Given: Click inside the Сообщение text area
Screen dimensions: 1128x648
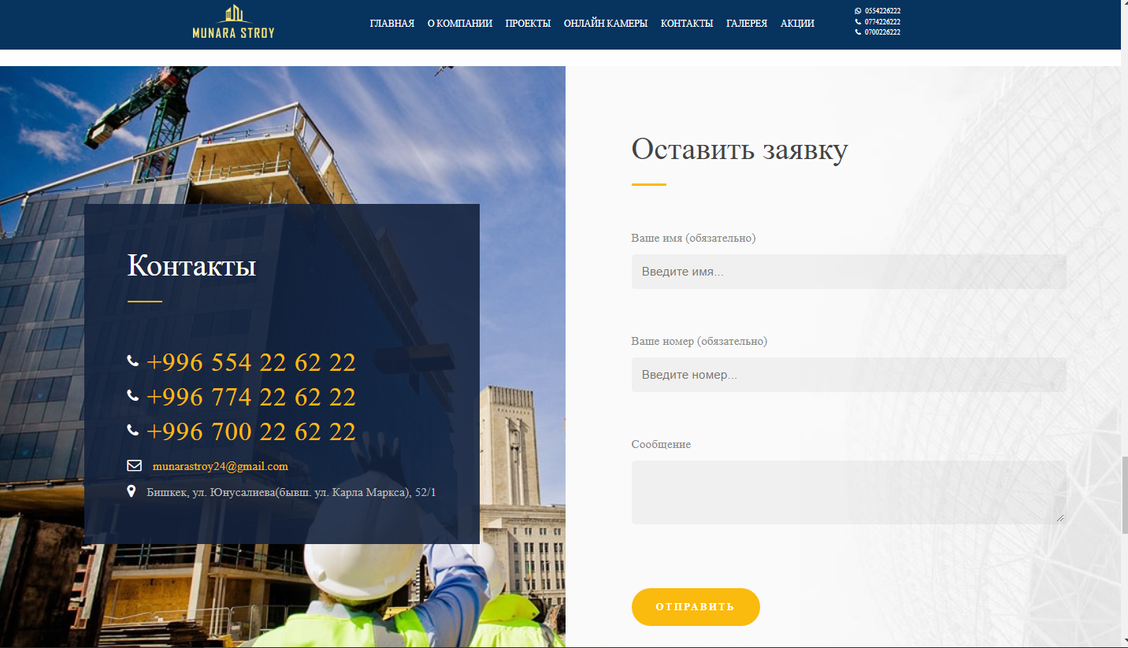Looking at the screenshot, I should pos(848,492).
